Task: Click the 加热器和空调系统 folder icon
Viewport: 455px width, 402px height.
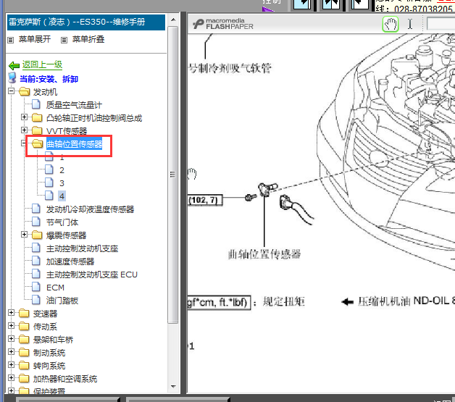Action: point(24,379)
